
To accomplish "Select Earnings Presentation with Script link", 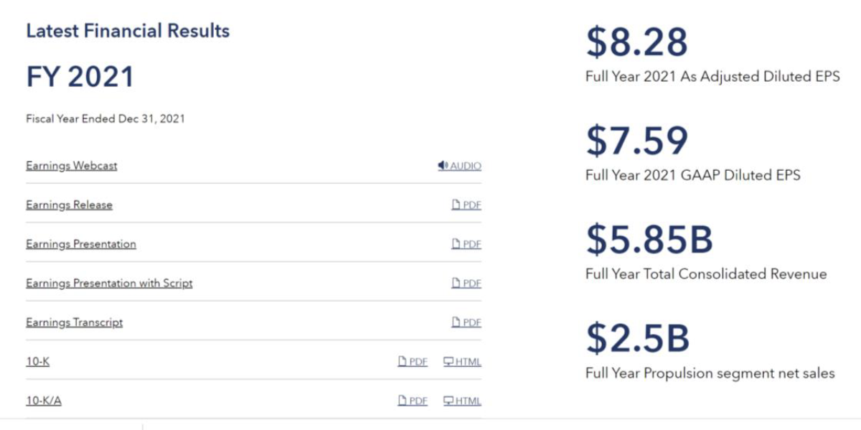I will (x=109, y=284).
